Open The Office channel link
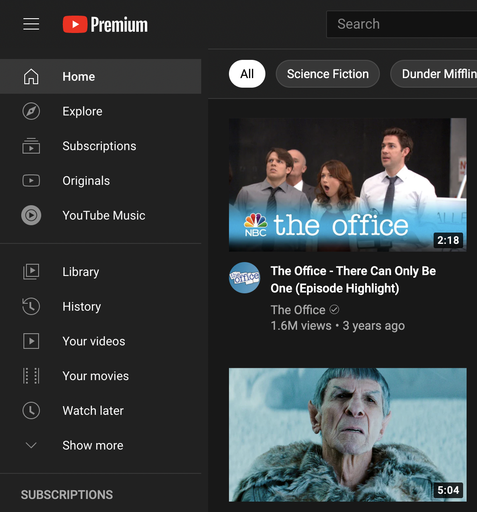This screenshot has width=477, height=512. pyautogui.click(x=298, y=309)
